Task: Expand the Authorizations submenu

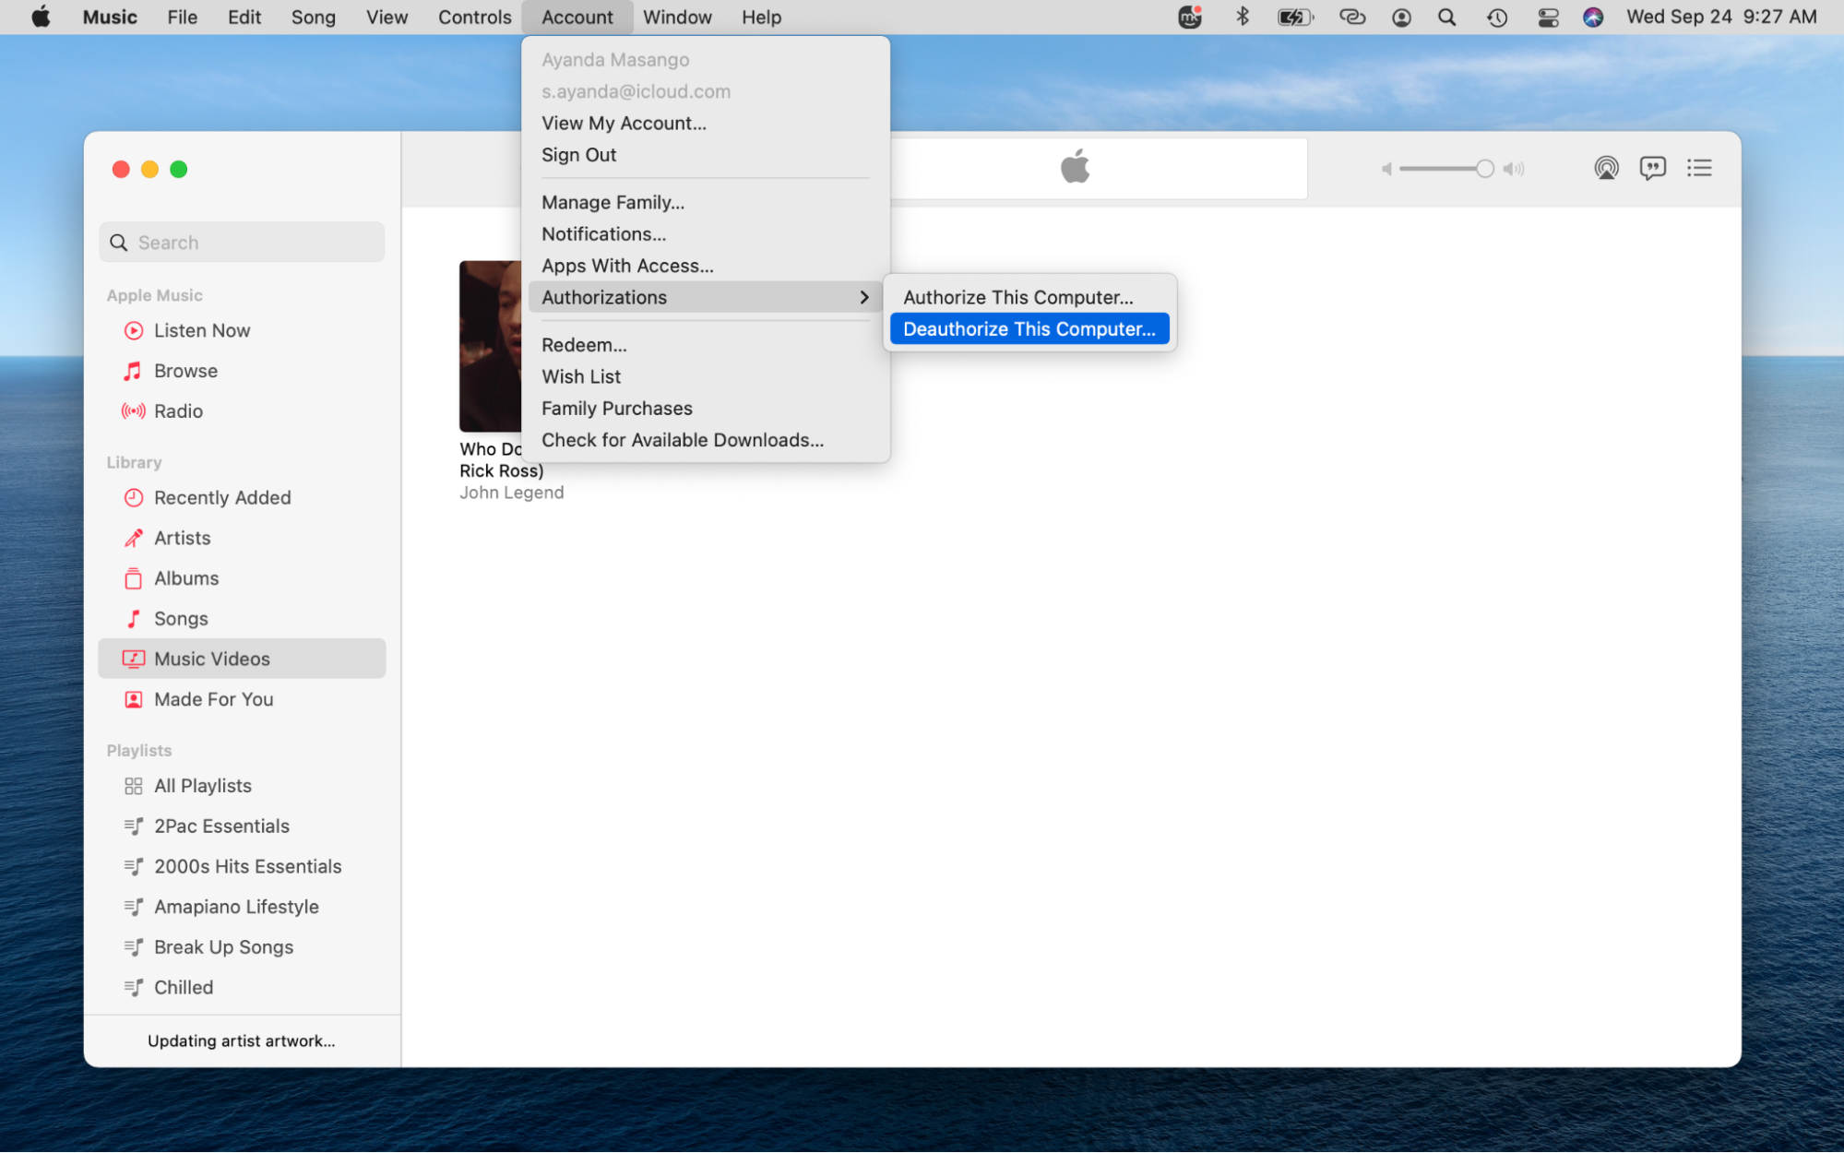Action: click(x=604, y=297)
